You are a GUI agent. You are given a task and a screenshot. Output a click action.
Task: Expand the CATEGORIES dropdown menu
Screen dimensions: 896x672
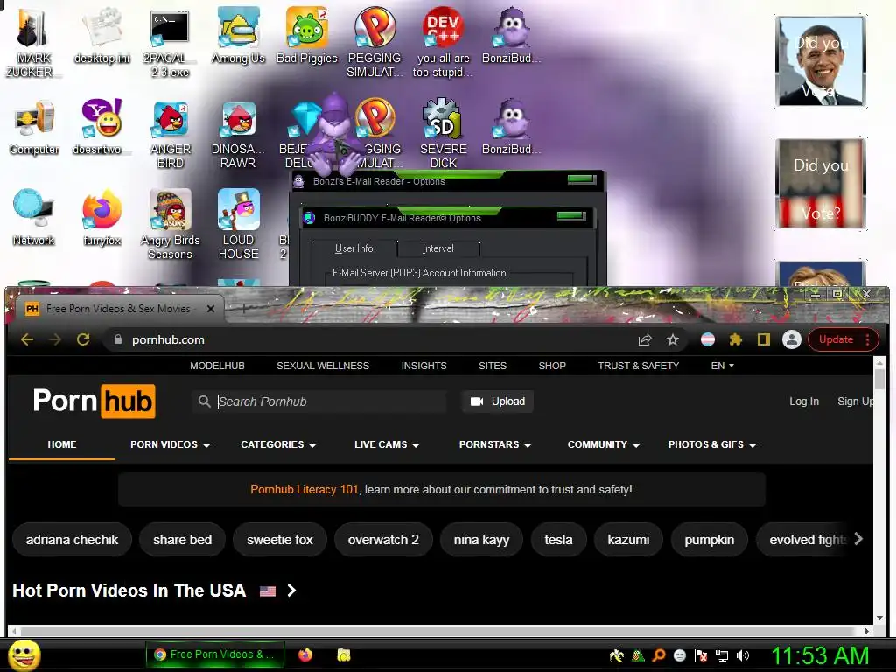[x=278, y=444]
